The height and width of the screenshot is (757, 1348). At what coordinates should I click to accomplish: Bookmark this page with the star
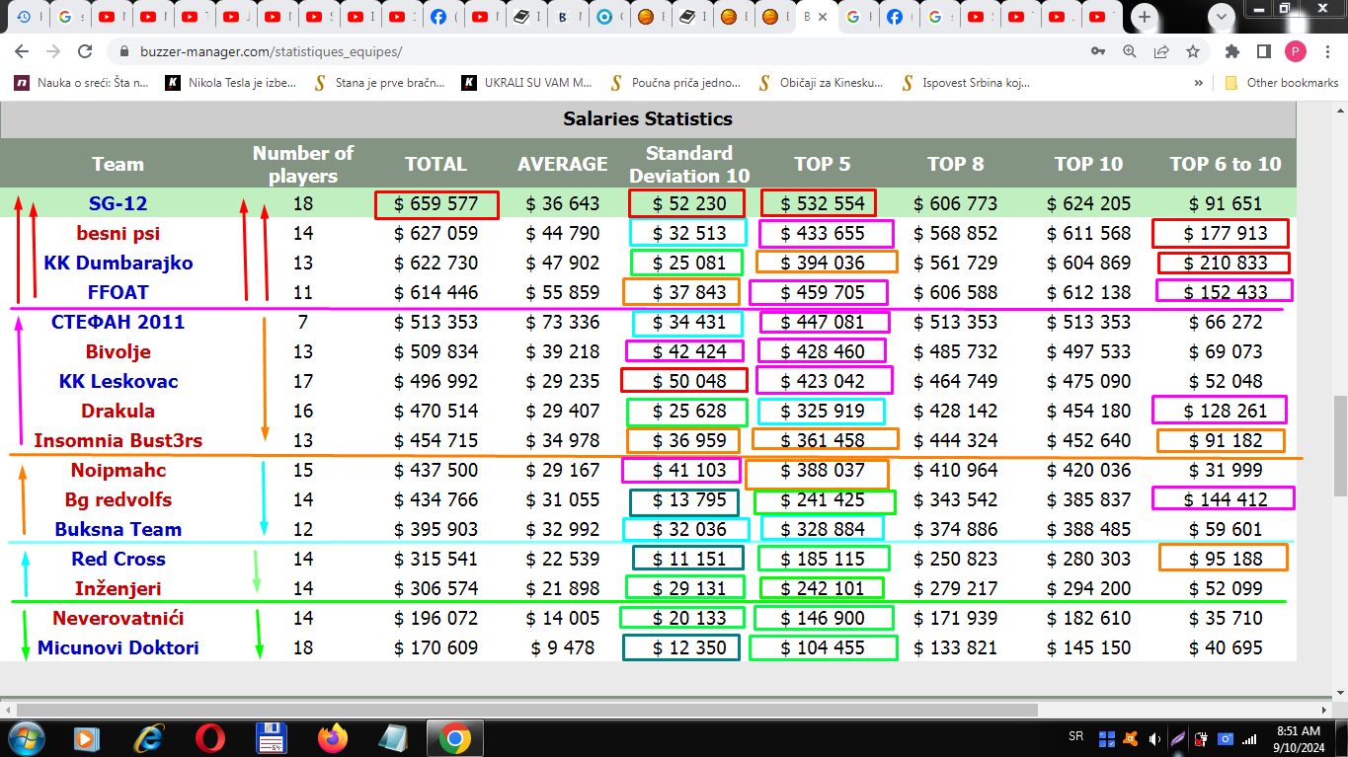coord(1193,51)
